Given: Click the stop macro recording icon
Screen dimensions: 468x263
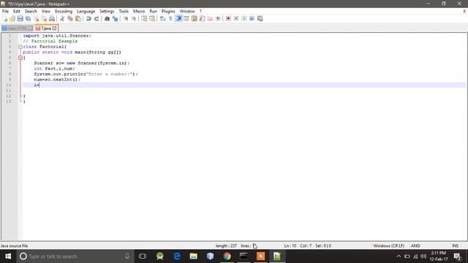Looking at the screenshot, I should [x=236, y=18].
